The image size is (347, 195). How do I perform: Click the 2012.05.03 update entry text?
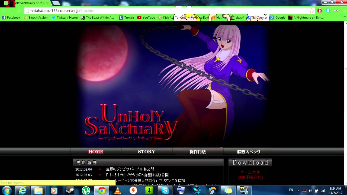137,175
